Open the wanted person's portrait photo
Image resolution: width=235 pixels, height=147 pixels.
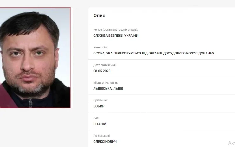coord(35,57)
